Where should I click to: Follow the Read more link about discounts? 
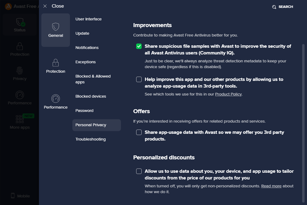pyautogui.click(x=271, y=186)
